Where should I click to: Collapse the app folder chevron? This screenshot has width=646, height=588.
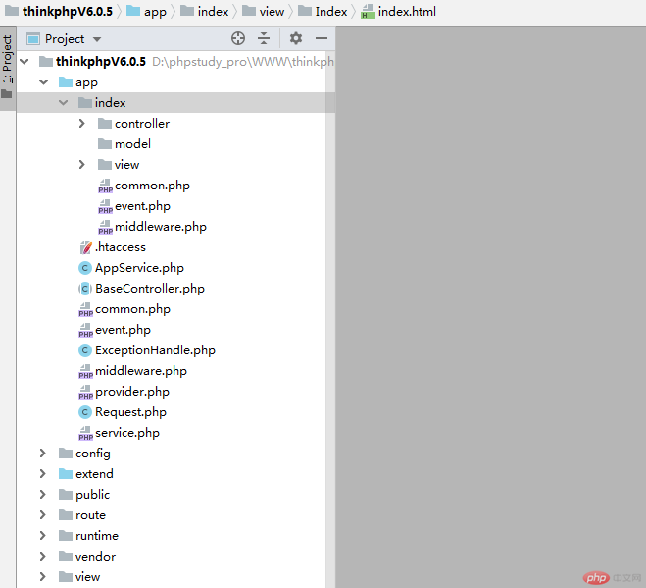coord(44,82)
